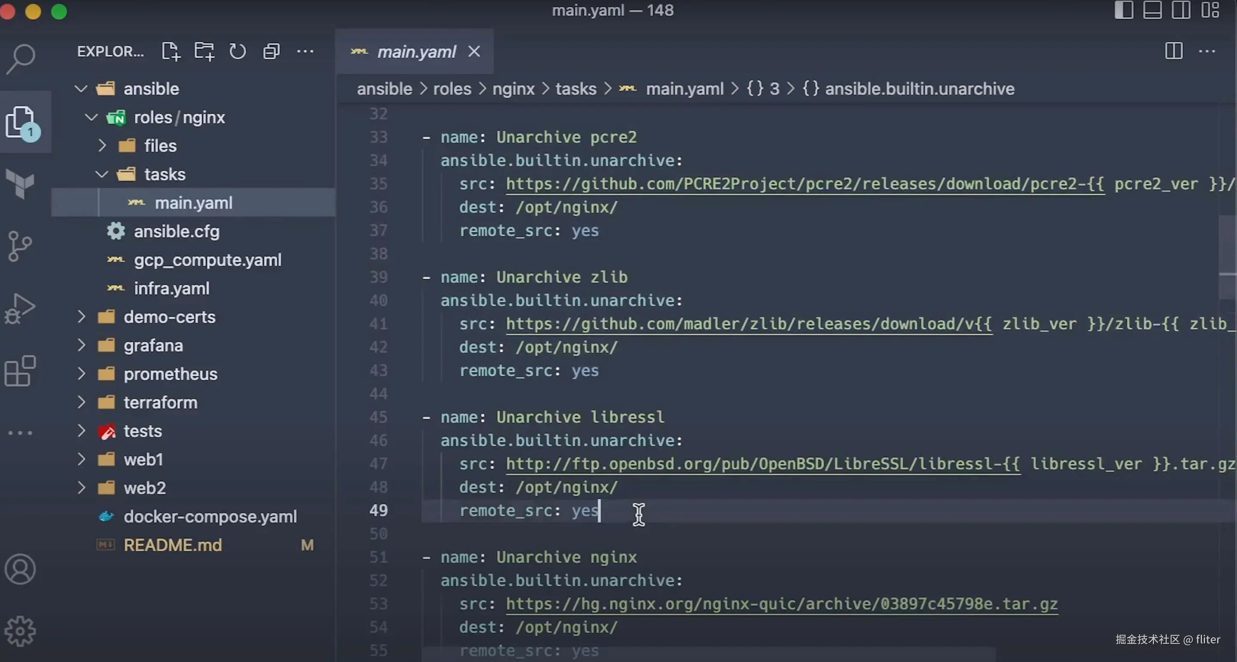Open docker-compose.yaml in Explorer
Screen dimensions: 1237x662
tap(210, 516)
